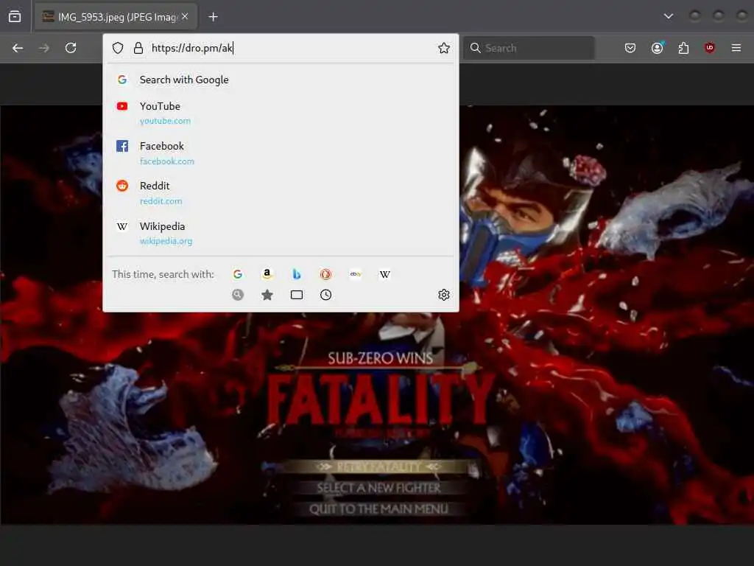Click Select A New Fighter in image
The width and height of the screenshot is (754, 566).
point(378,488)
